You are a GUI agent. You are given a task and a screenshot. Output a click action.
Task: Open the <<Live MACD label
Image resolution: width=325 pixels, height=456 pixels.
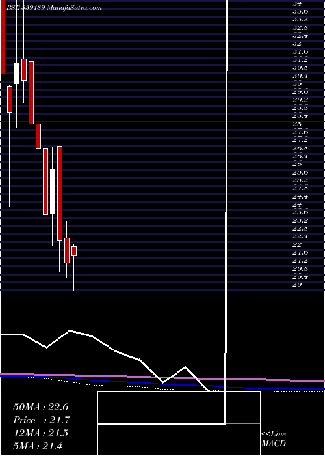click(x=274, y=439)
